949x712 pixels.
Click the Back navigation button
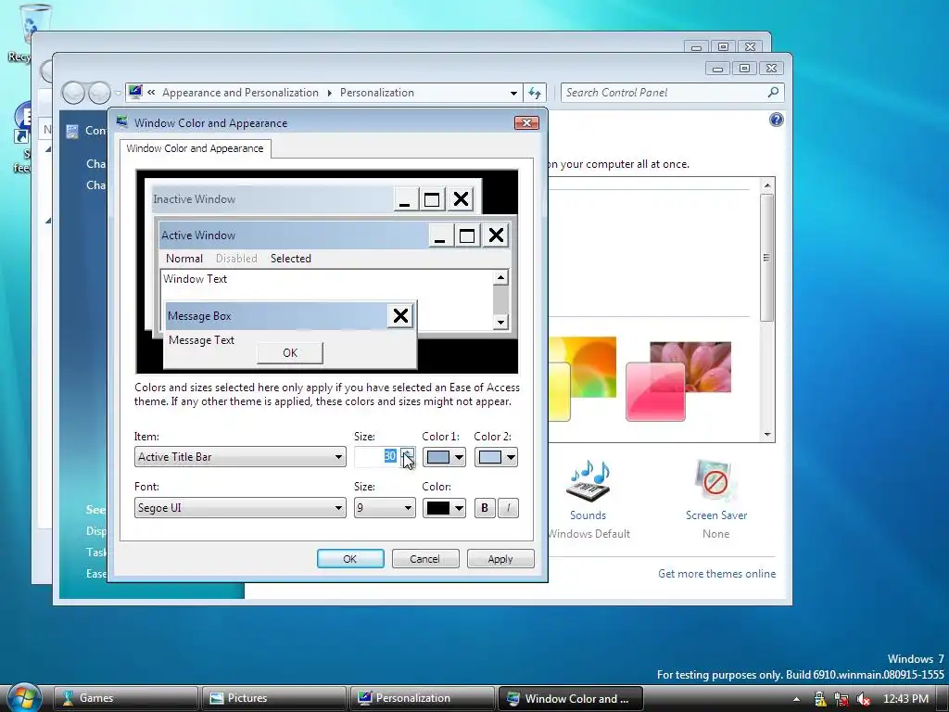pyautogui.click(x=74, y=94)
